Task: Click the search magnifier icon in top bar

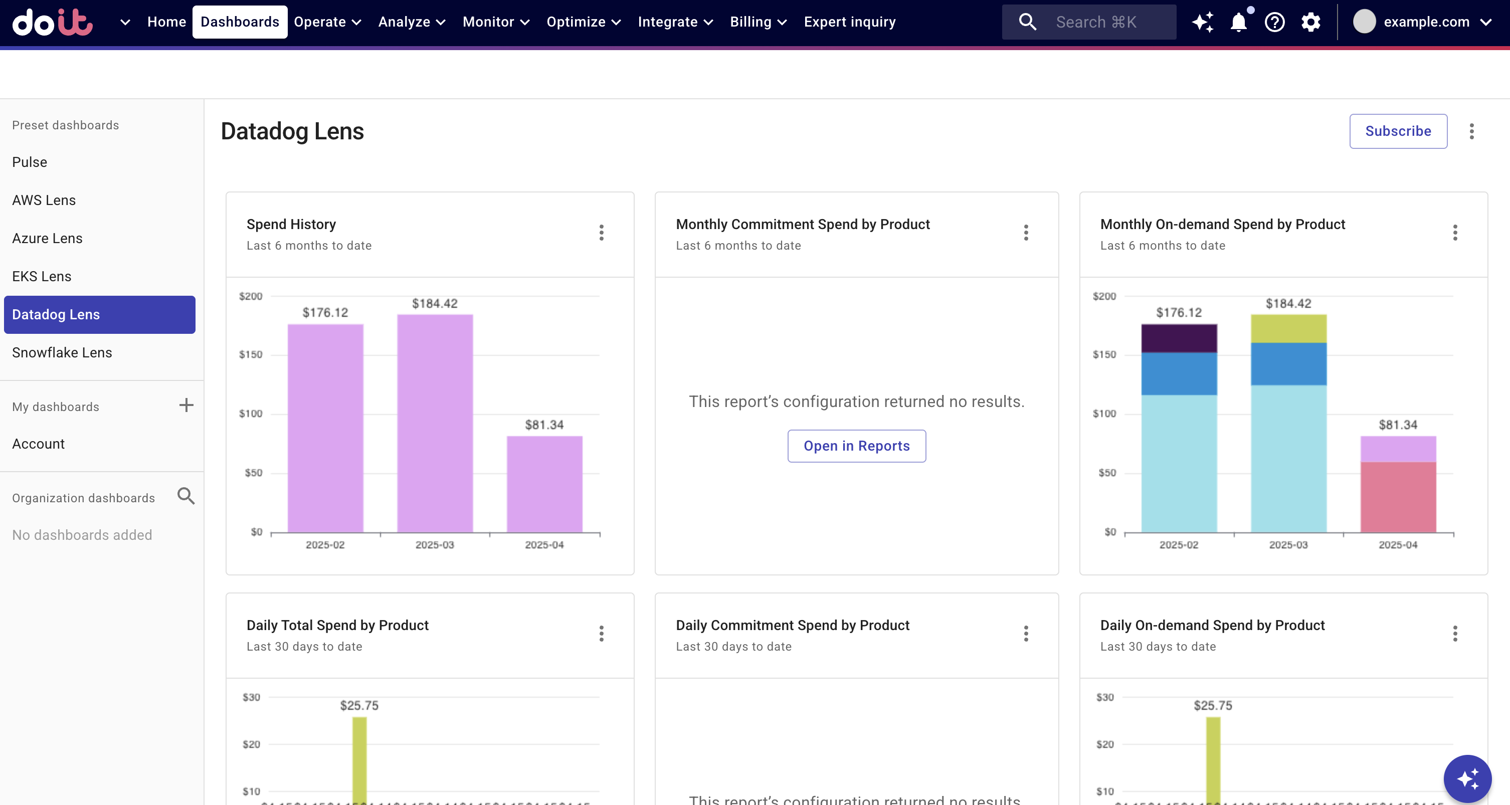Action: pyautogui.click(x=1028, y=22)
